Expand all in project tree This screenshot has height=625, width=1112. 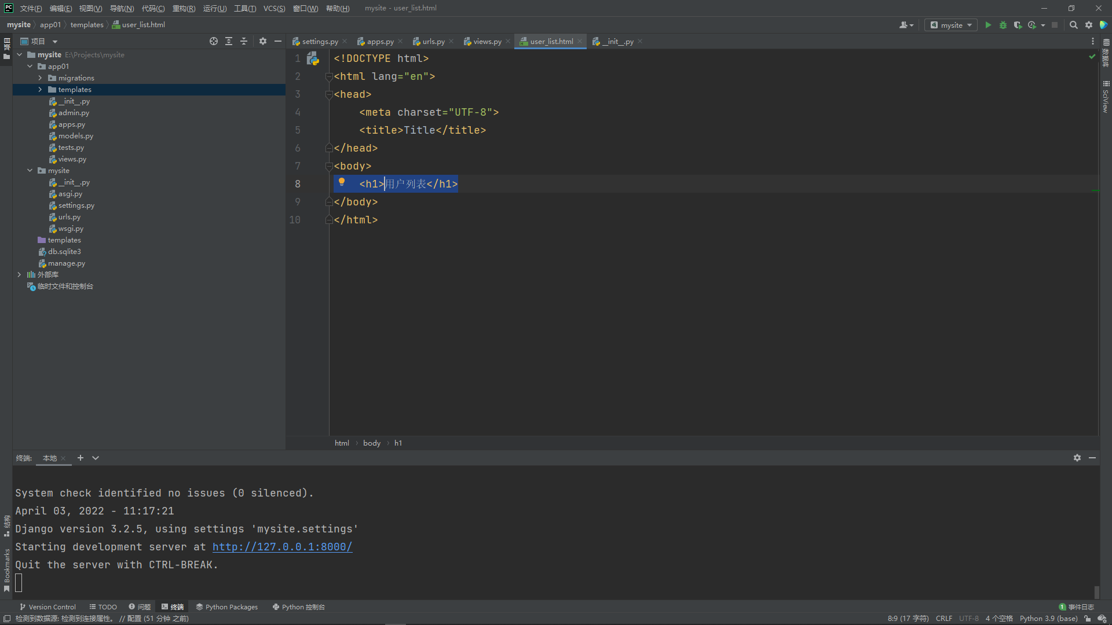(229, 41)
